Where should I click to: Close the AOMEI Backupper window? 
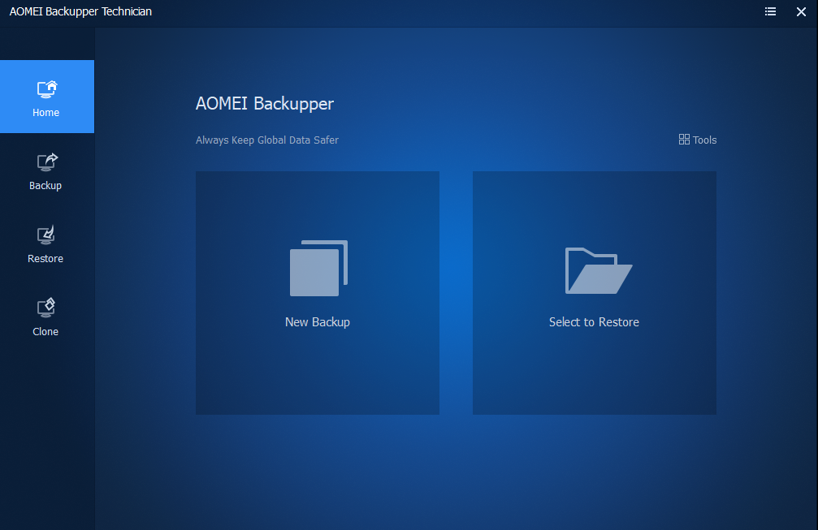(801, 11)
